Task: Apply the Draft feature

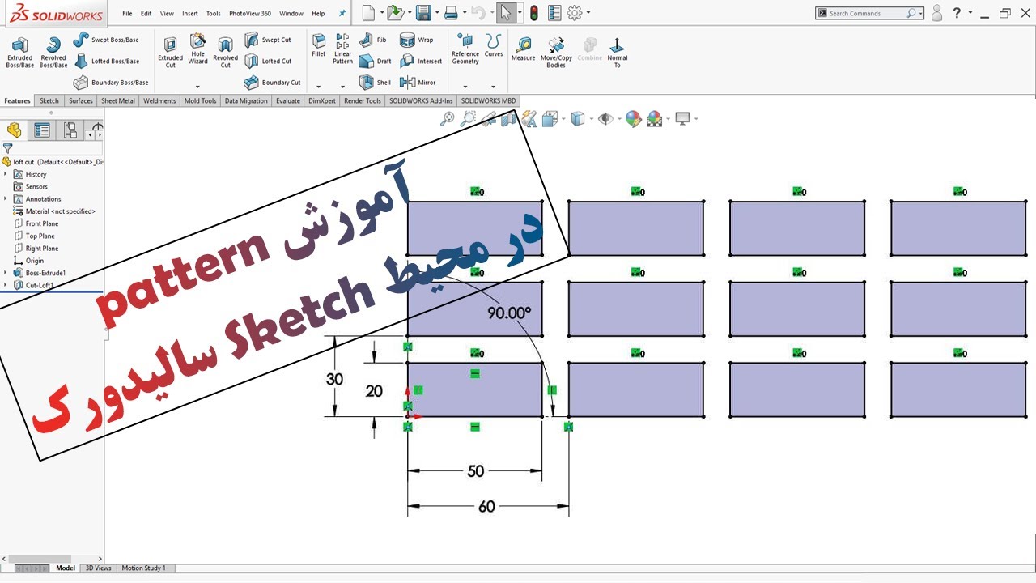Action: pos(375,61)
